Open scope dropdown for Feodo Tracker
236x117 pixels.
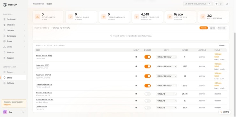pos(166,57)
